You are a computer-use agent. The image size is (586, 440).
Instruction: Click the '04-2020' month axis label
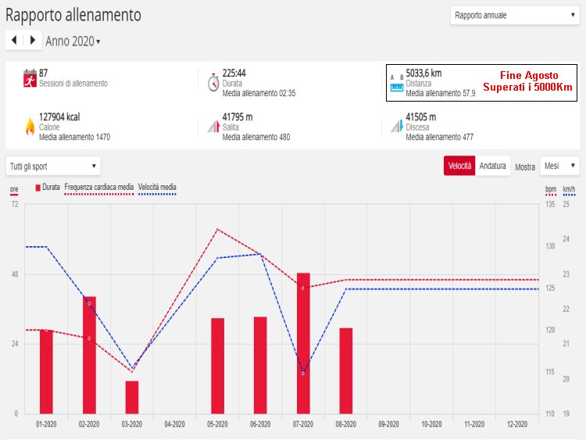pyautogui.click(x=174, y=424)
